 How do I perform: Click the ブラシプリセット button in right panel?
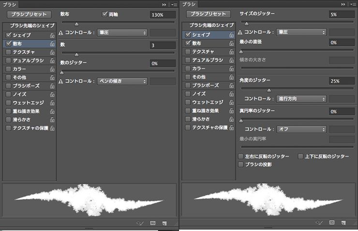coord(208,14)
